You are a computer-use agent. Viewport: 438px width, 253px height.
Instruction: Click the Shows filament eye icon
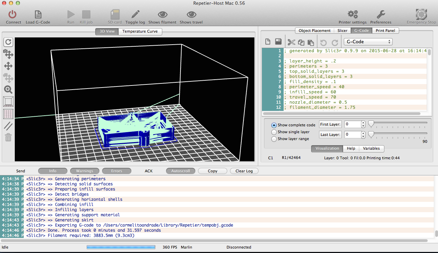pyautogui.click(x=162, y=14)
